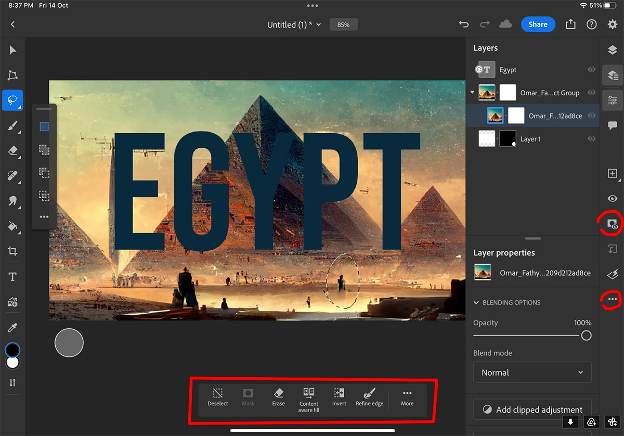Undo the last action
Viewport: 624px width, 436px height.
[464, 24]
